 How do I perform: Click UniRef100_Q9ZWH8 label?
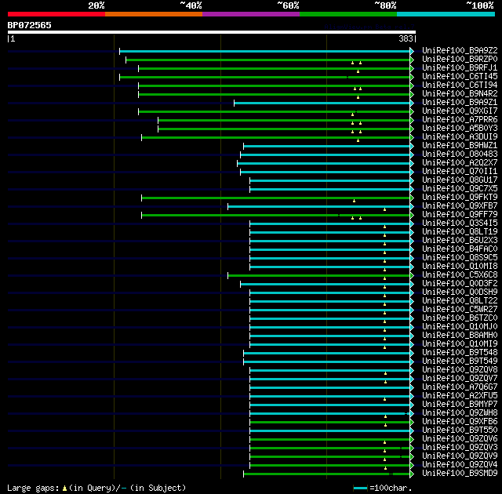click(x=460, y=413)
